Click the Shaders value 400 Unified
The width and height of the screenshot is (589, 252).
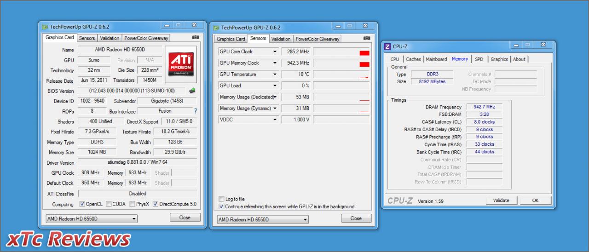[101, 121]
